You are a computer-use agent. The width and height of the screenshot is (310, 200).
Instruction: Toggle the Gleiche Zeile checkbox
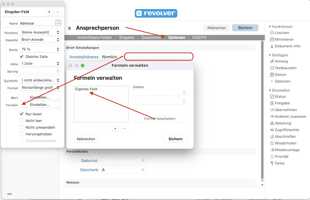point(22,56)
